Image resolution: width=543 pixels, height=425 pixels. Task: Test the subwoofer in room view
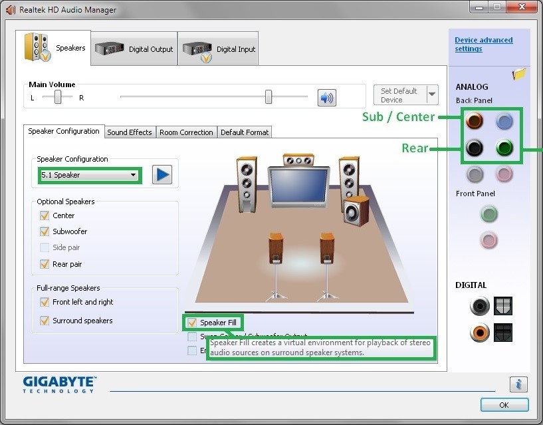coord(356,211)
